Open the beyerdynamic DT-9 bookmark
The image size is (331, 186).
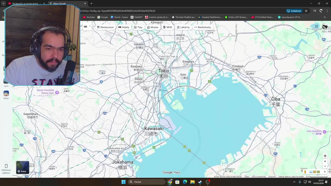(x=289, y=17)
